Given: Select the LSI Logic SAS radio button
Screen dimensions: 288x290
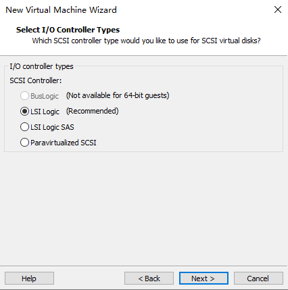Looking at the screenshot, I should coord(24,127).
